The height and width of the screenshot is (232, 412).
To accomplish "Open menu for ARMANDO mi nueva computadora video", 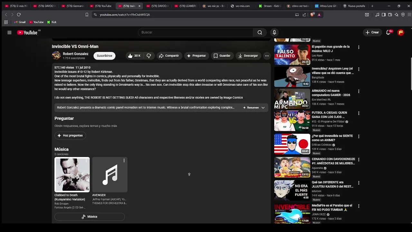I will point(359,91).
